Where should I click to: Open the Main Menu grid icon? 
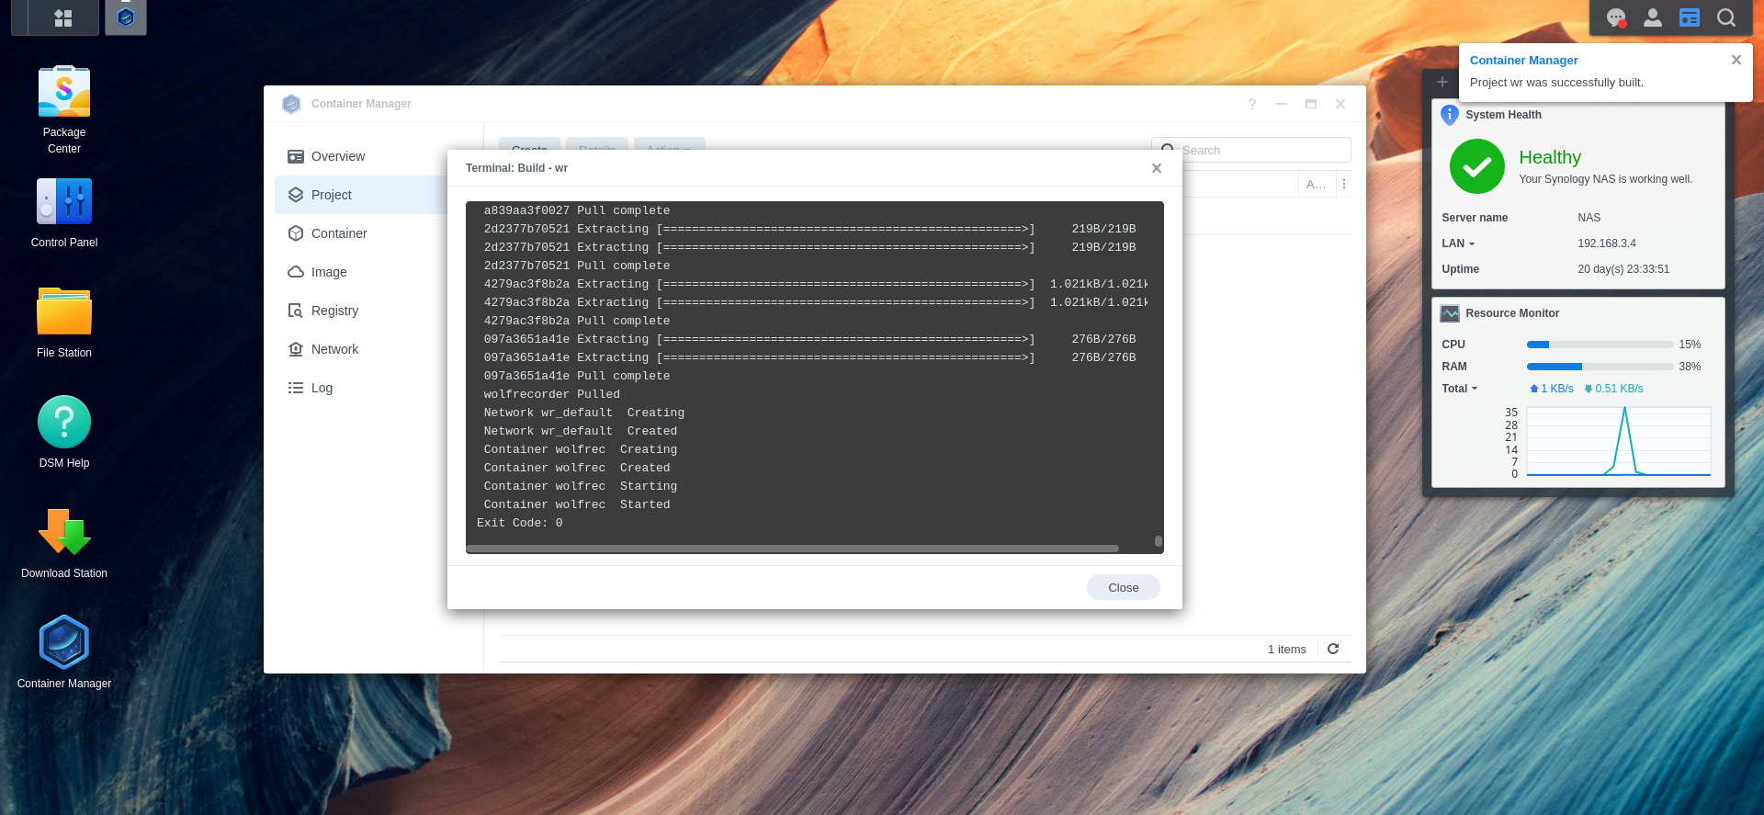pos(63,17)
